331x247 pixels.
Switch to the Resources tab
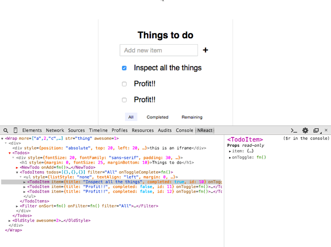click(143, 130)
